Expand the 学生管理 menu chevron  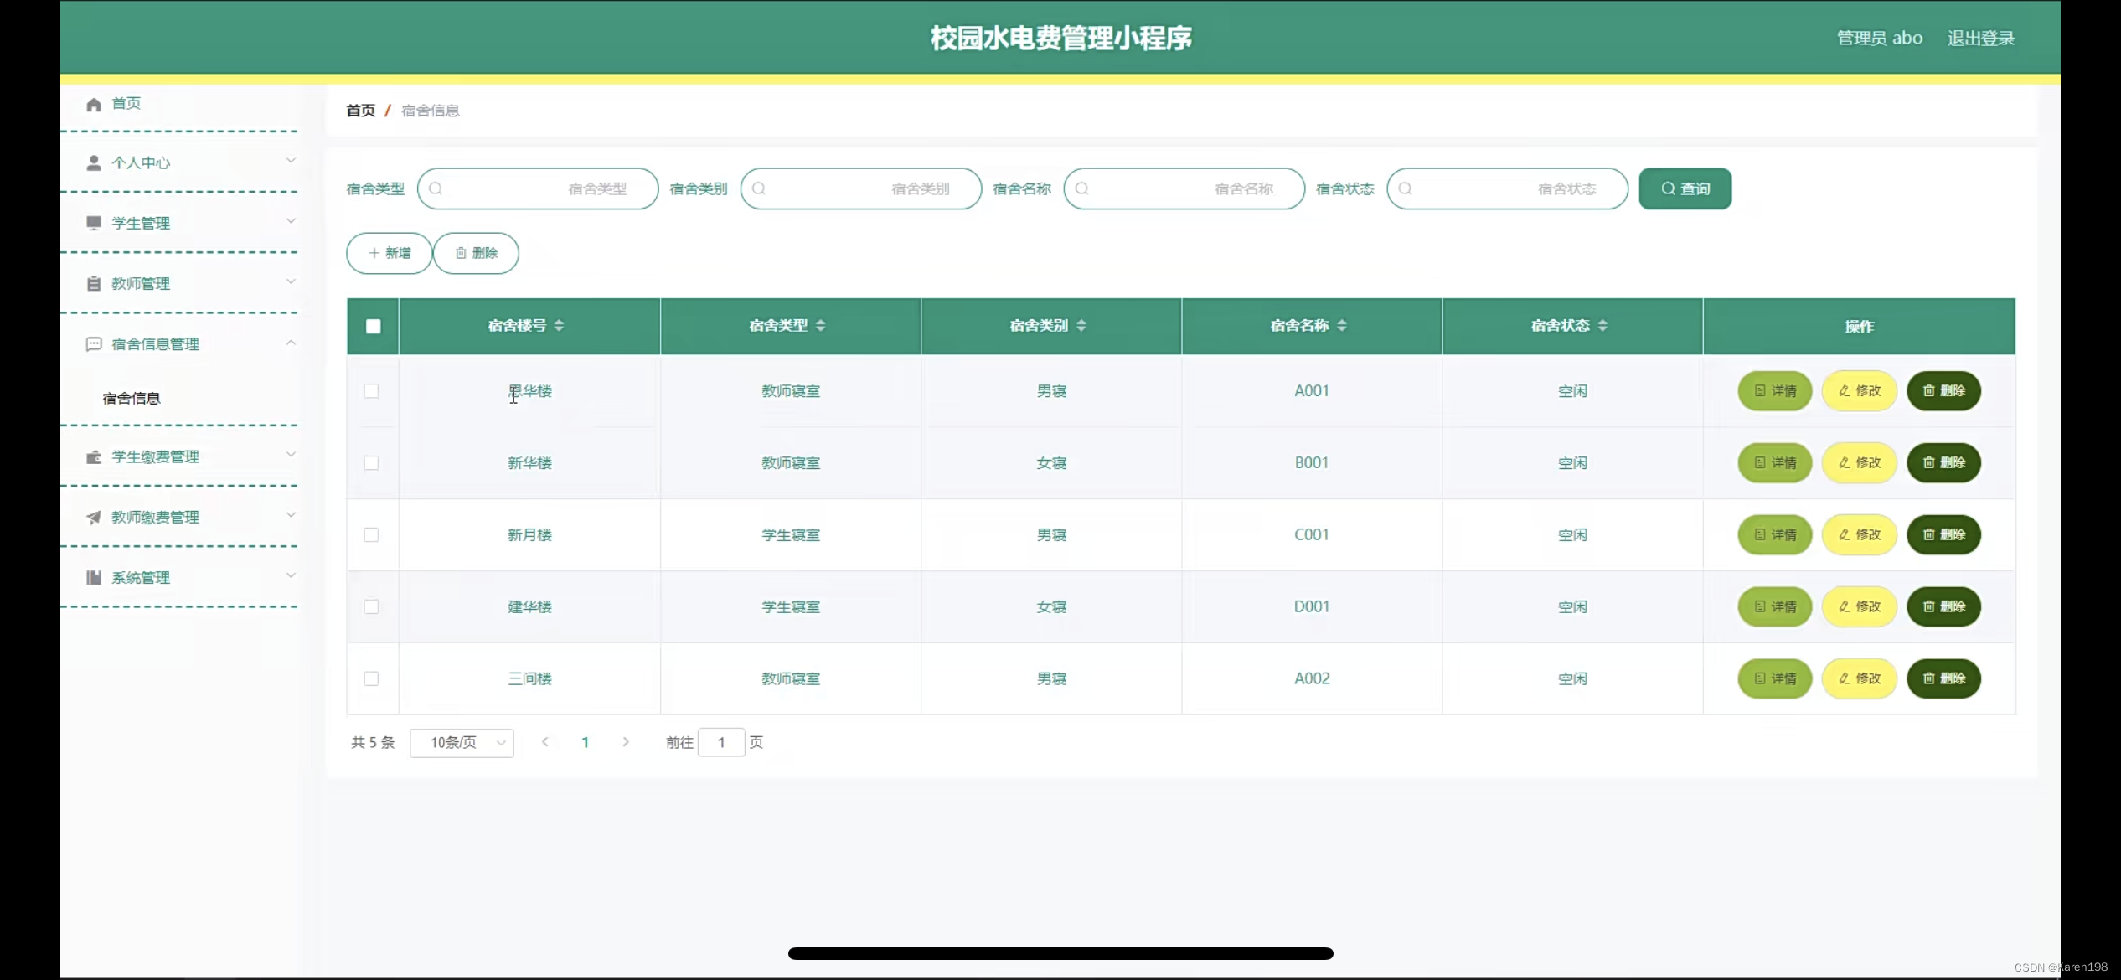[x=291, y=221]
